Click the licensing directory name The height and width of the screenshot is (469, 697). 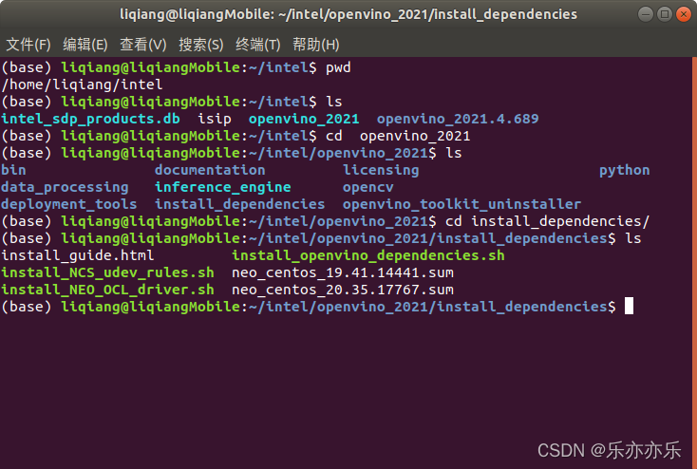tap(381, 170)
